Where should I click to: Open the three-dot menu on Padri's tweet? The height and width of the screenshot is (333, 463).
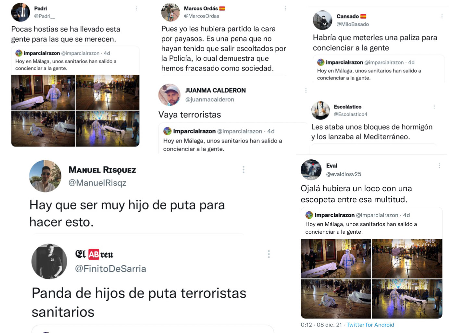tap(137, 8)
